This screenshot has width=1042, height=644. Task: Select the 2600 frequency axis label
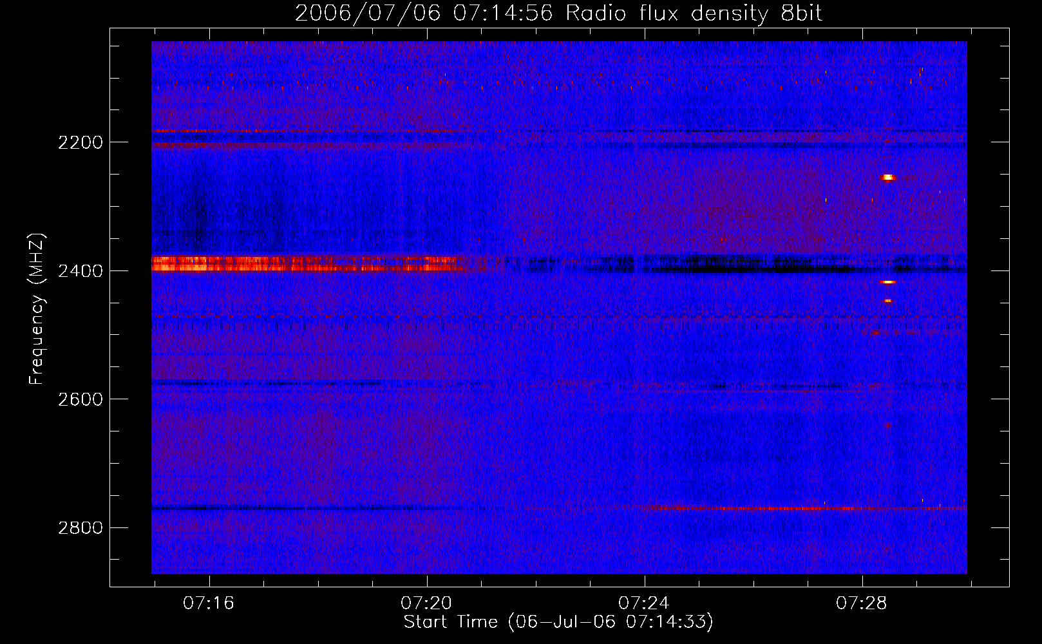pyautogui.click(x=81, y=399)
